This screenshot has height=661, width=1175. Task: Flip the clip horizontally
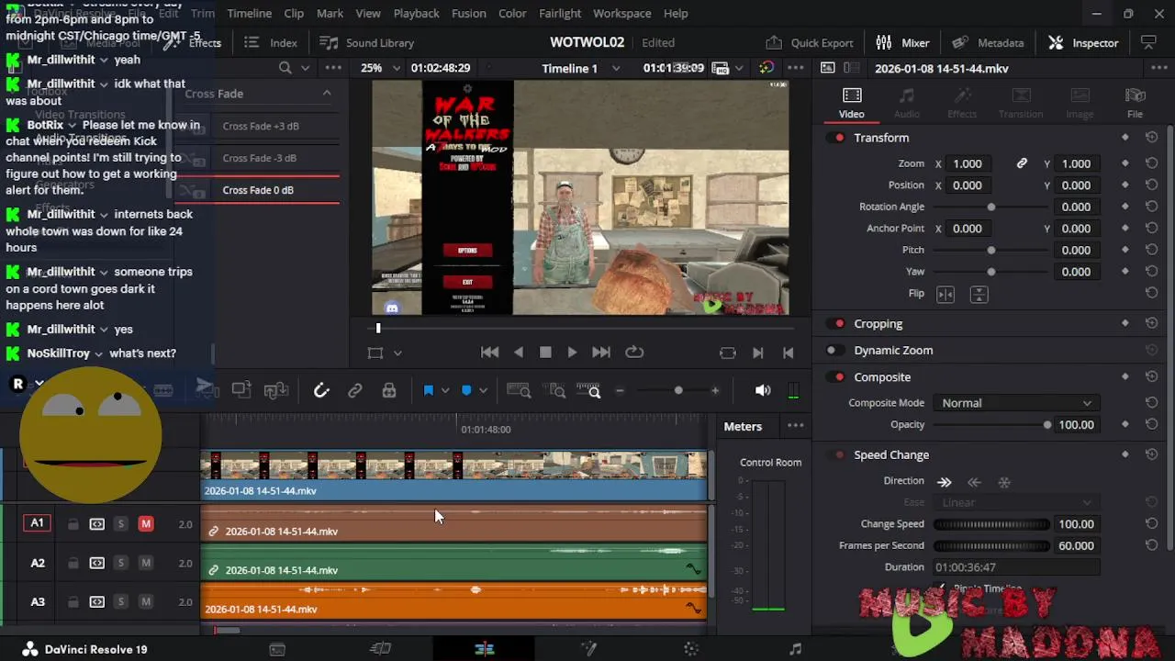tap(946, 294)
